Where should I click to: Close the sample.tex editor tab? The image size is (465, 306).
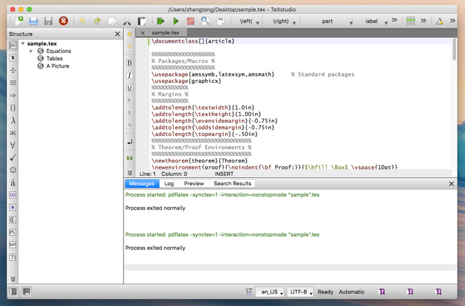(143, 33)
